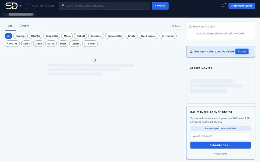This screenshot has height=162, width=260.
Task: Focus the Search tickers, companies, news field
Action: tap(105, 6)
